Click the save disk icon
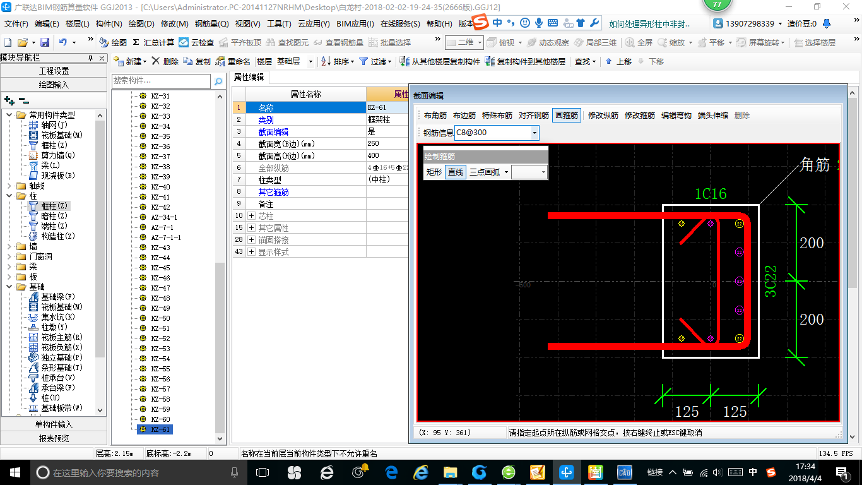Image resolution: width=862 pixels, height=485 pixels. [x=45, y=42]
